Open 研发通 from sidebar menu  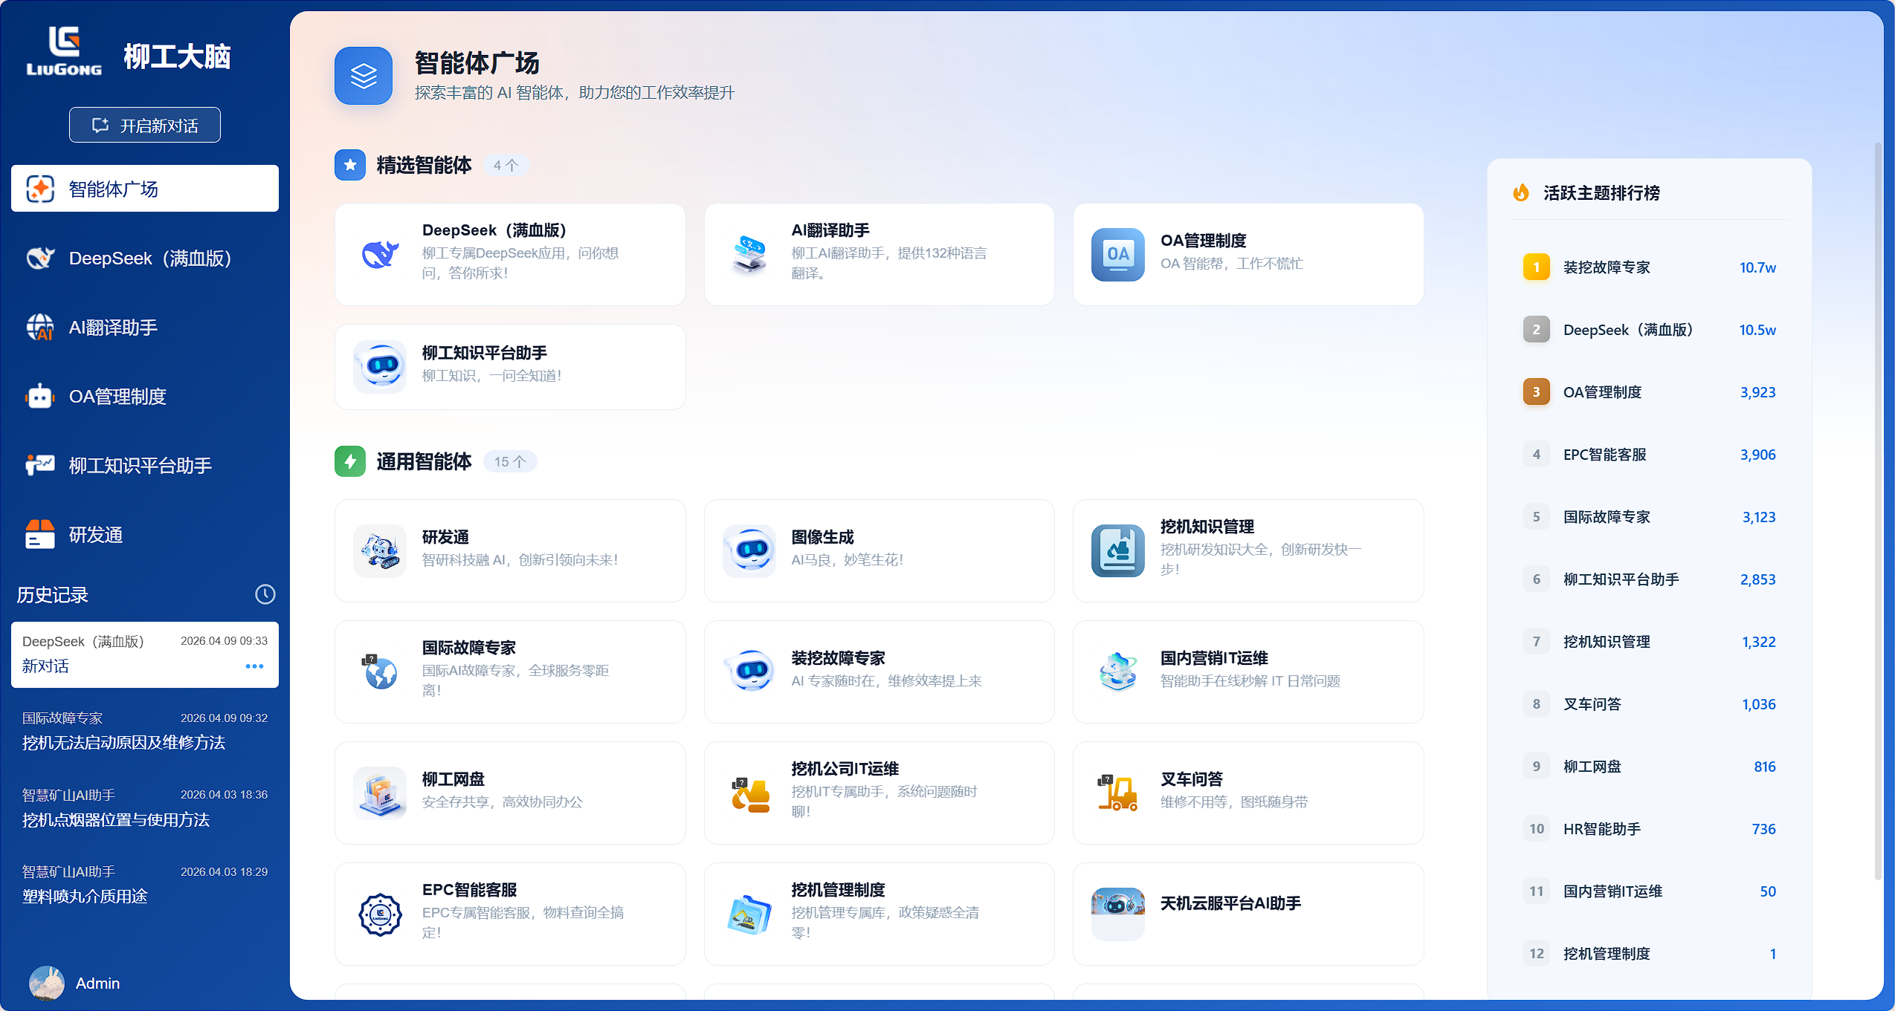click(145, 534)
